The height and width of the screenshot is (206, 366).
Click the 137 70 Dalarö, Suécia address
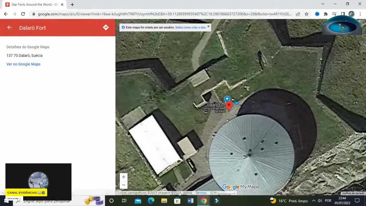pyautogui.click(x=24, y=56)
